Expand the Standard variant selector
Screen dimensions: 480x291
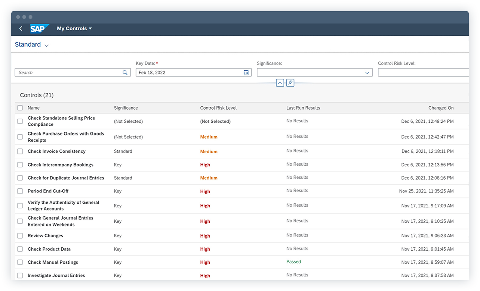[46, 45]
